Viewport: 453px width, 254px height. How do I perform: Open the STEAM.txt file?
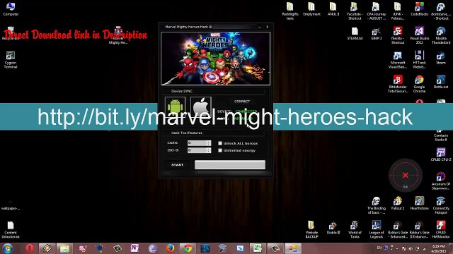tap(355, 33)
